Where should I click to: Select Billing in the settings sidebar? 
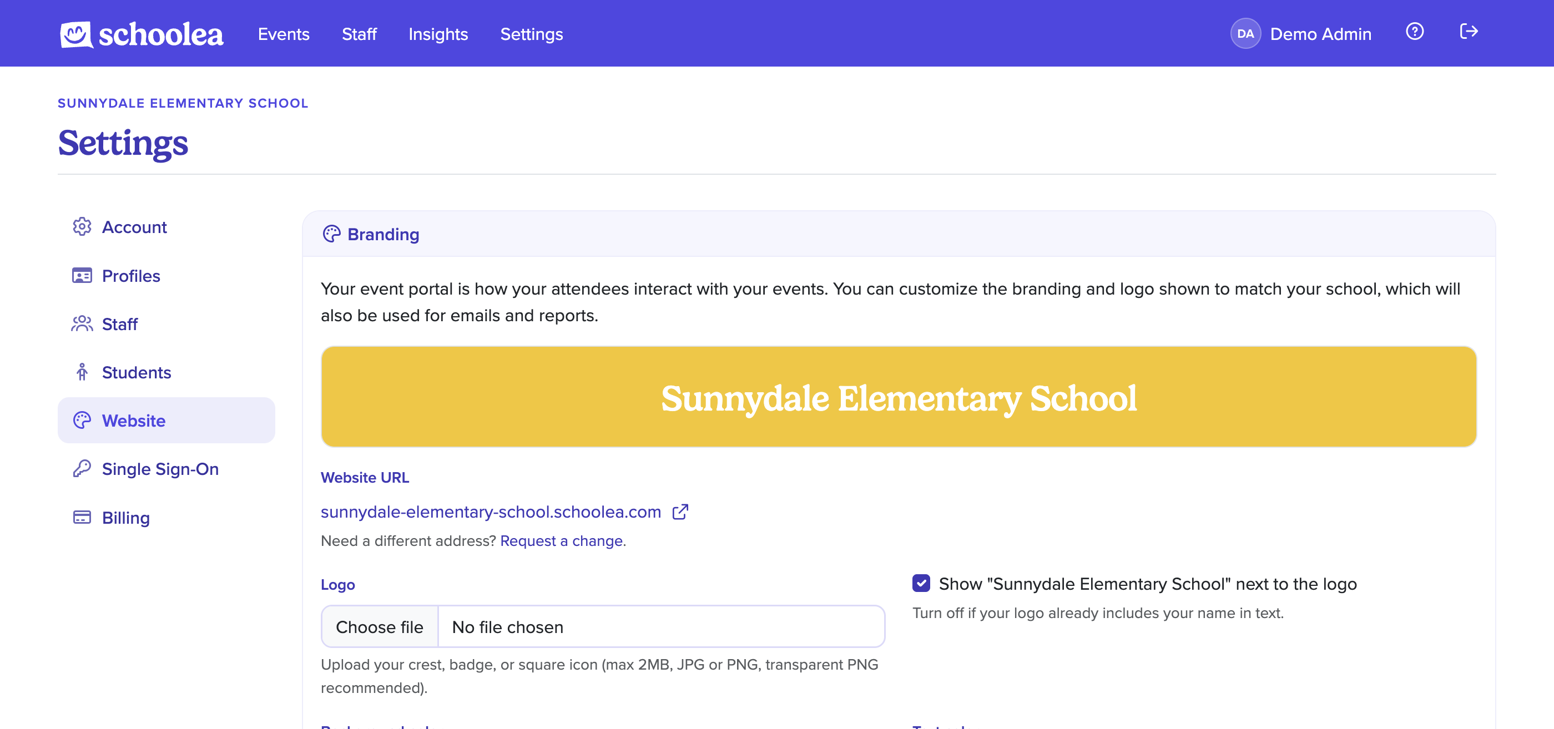pyautogui.click(x=167, y=518)
